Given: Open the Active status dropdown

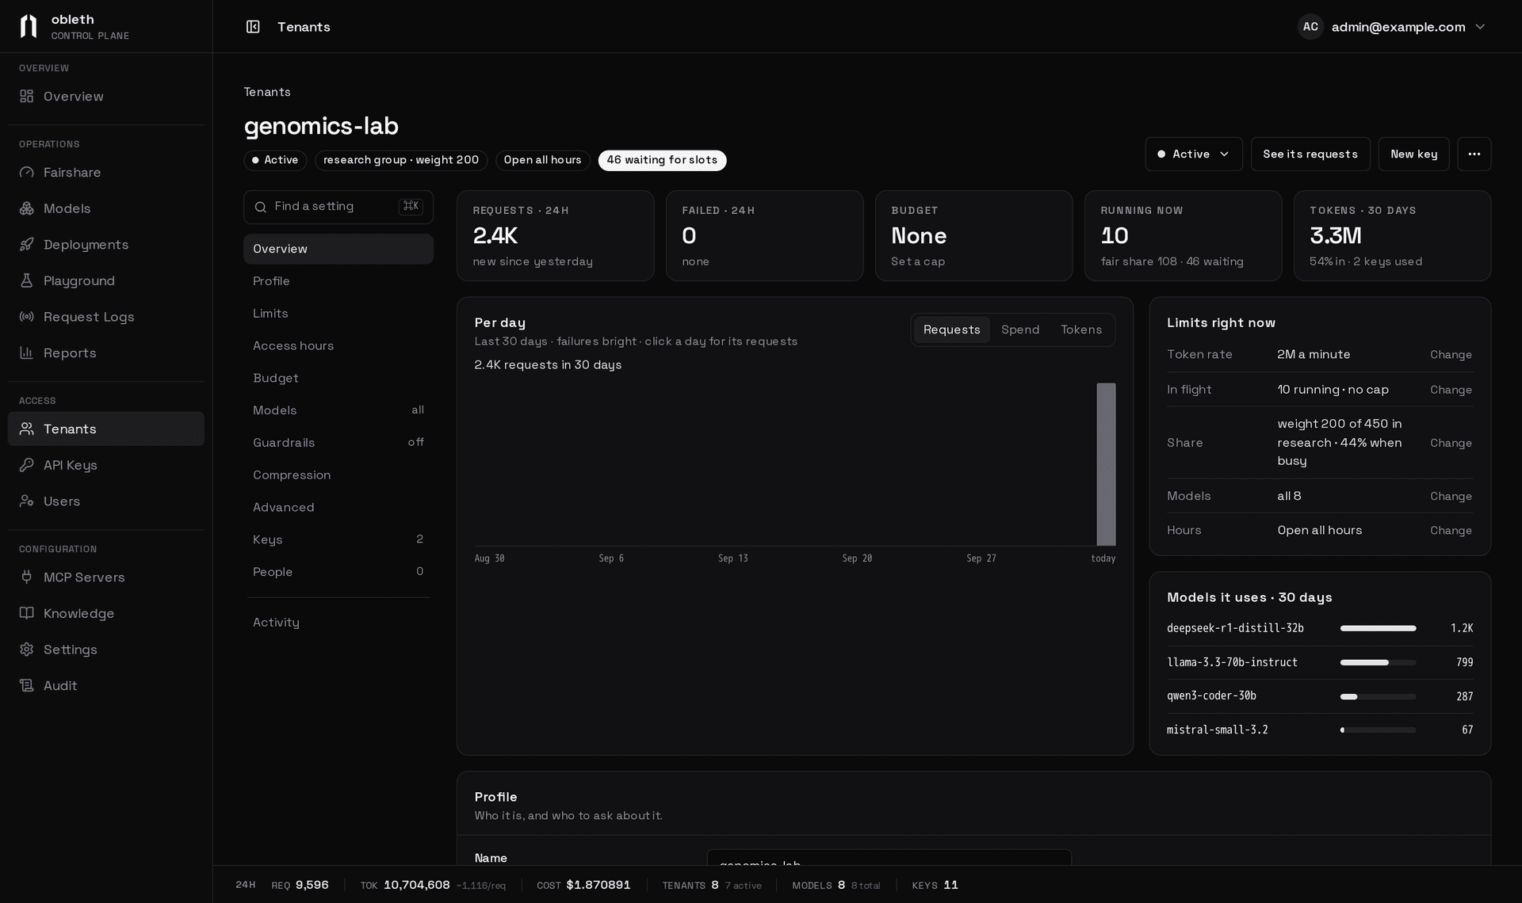Looking at the screenshot, I should pos(1193,154).
